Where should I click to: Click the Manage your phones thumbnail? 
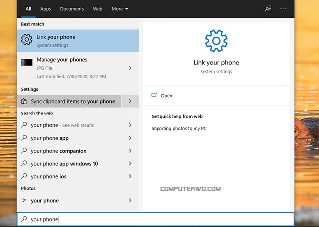click(26, 62)
